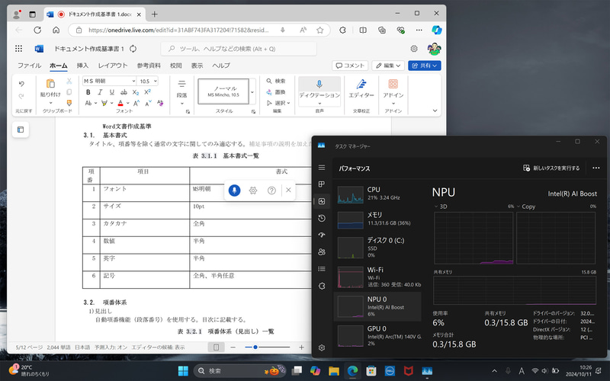Open Task Manager Startup apps page
Image resolution: width=610 pixels, height=381 pixels.
pyautogui.click(x=322, y=235)
